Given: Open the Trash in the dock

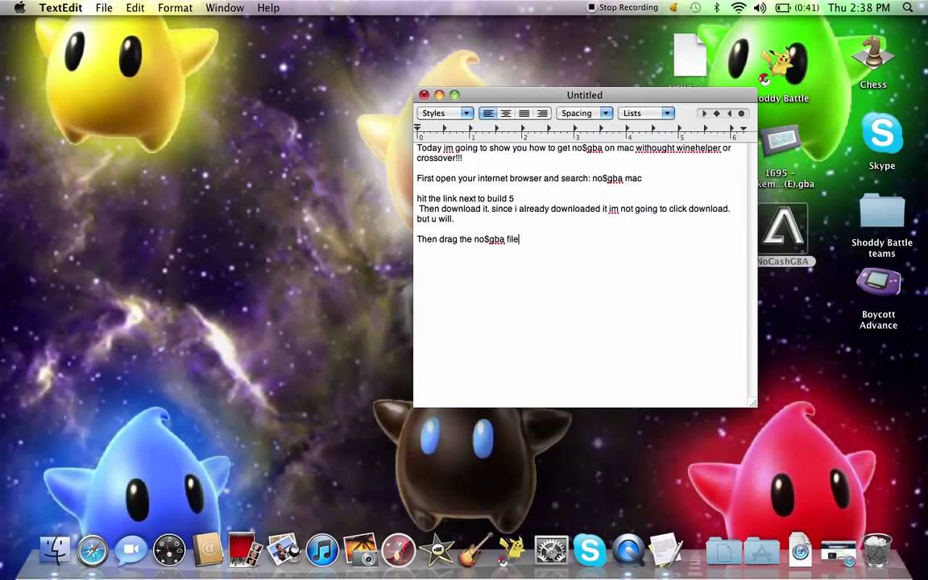Looking at the screenshot, I should click(x=876, y=551).
